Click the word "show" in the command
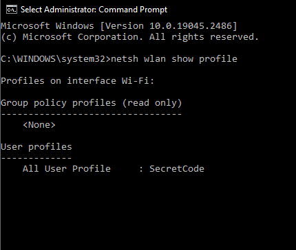296x250 pixels. (x=182, y=59)
